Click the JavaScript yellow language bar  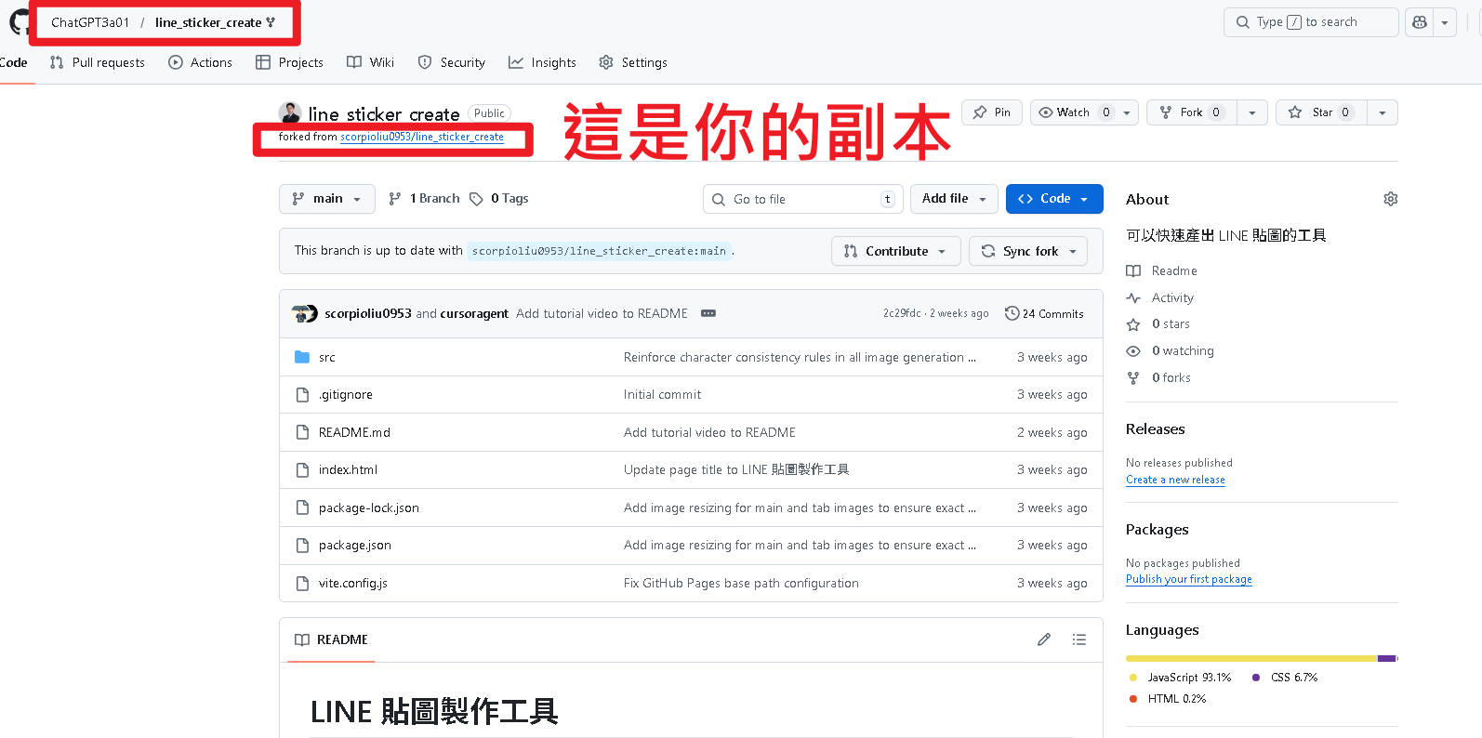pyautogui.click(x=1250, y=658)
